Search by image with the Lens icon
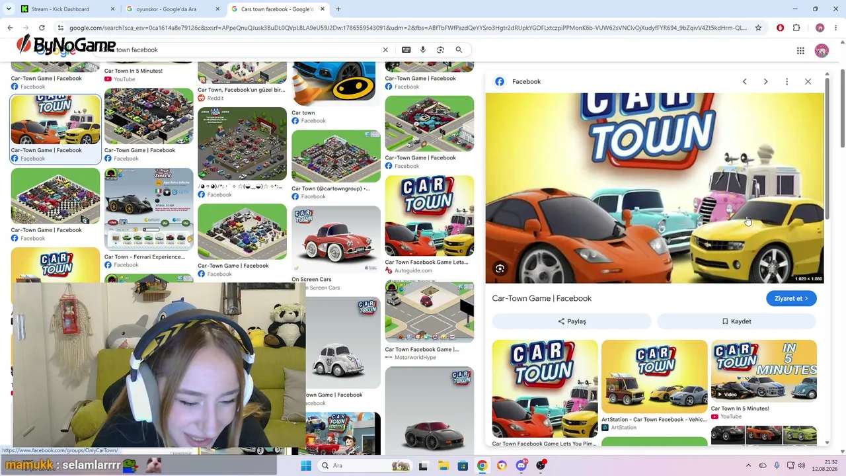The width and height of the screenshot is (846, 476). point(441,50)
